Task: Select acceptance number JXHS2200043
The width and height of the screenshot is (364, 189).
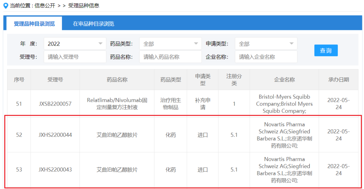Action: [55, 169]
